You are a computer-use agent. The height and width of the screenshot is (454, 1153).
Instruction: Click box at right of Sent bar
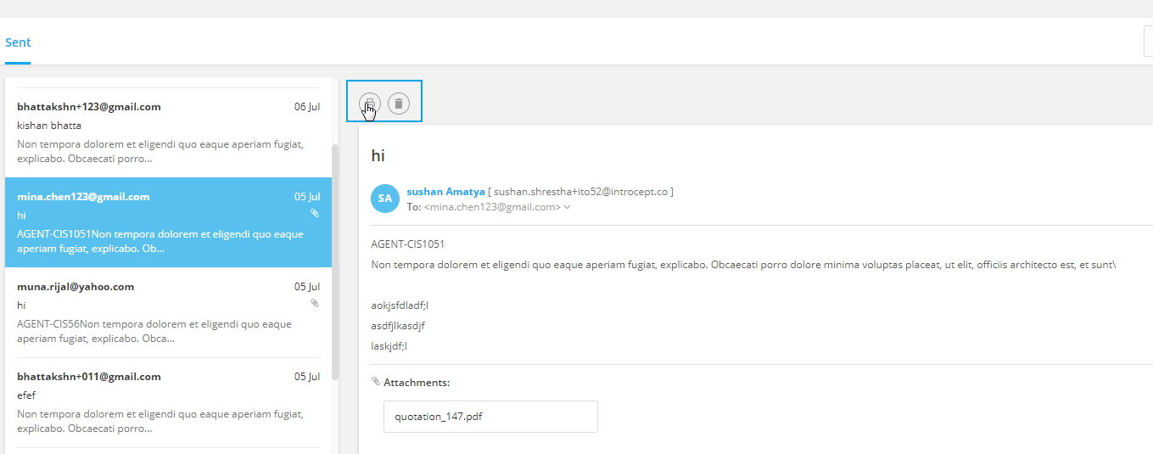point(1148,42)
